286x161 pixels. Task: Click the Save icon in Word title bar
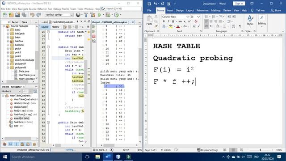pyautogui.click(x=149, y=4)
